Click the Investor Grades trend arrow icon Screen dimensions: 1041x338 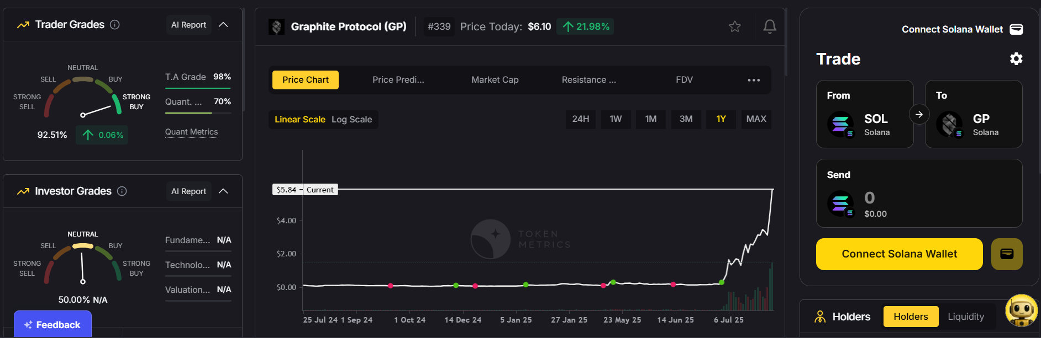point(23,191)
